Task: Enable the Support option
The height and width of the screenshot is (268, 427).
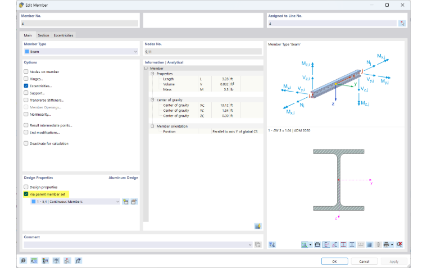Action: (x=26, y=93)
